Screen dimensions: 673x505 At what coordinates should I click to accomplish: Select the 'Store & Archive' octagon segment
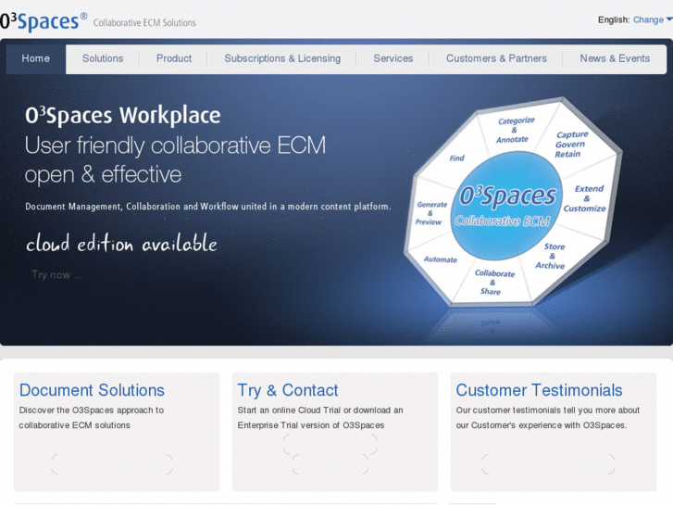click(x=551, y=256)
